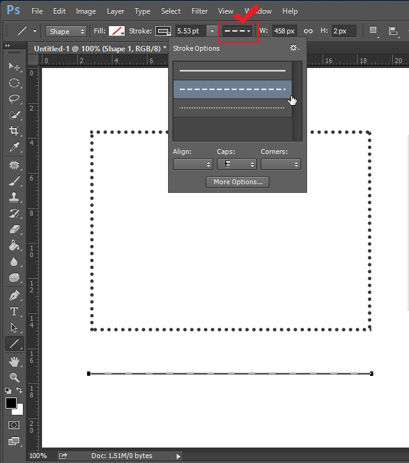Open the Caps dropdown in Stroke Options
The width and height of the screenshot is (409, 463).
[x=237, y=164]
